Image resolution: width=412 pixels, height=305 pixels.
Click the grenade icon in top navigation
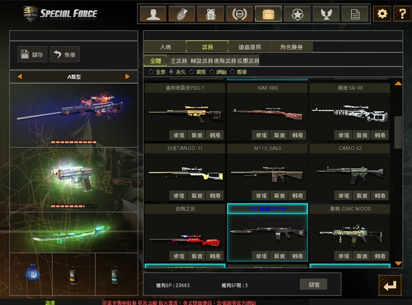click(x=182, y=14)
